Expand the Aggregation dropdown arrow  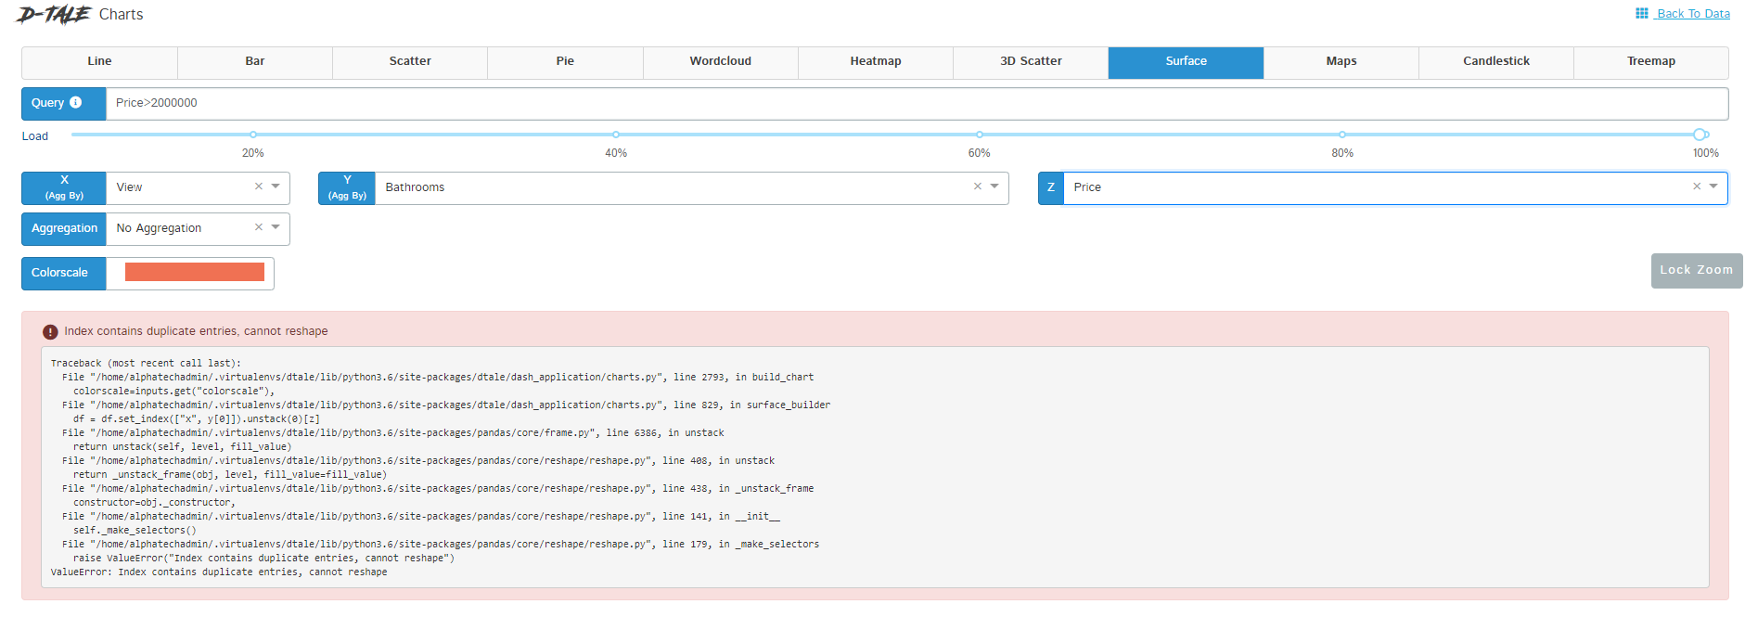tap(276, 227)
